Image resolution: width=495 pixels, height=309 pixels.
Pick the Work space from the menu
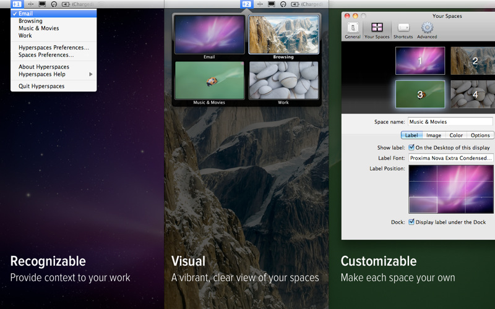(54, 36)
